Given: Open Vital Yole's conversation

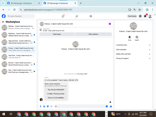Looking at the screenshot, I should click(x=18, y=57).
